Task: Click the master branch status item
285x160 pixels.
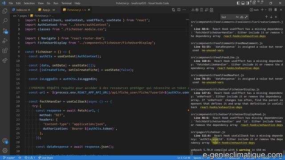Action: (x=9, y=158)
